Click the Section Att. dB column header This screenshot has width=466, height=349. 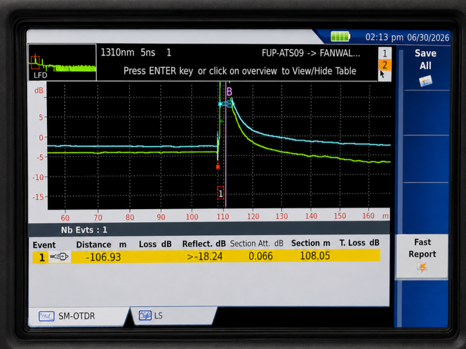click(x=257, y=243)
